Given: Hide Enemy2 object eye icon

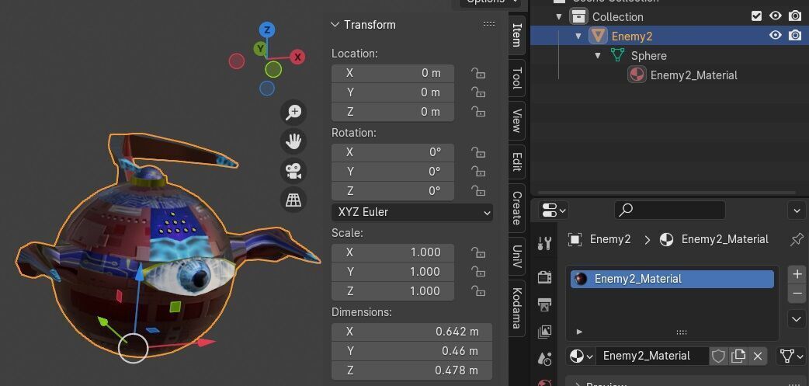Looking at the screenshot, I should (776, 35).
